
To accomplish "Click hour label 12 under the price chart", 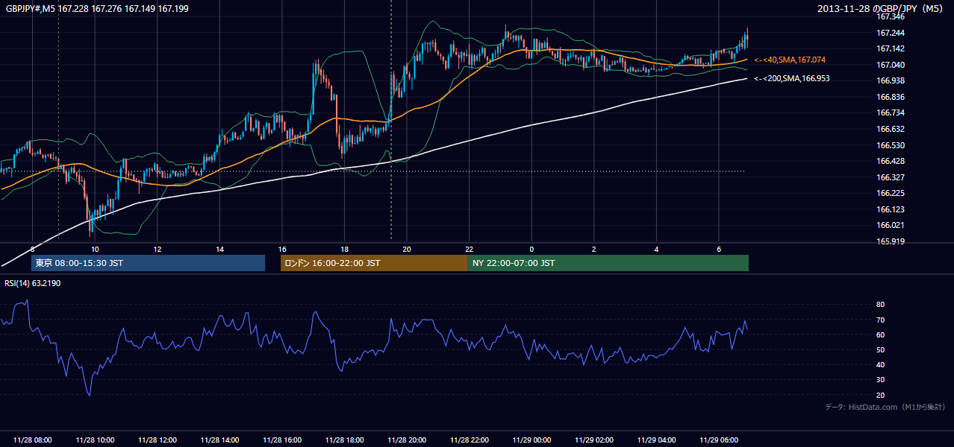I will [158, 249].
